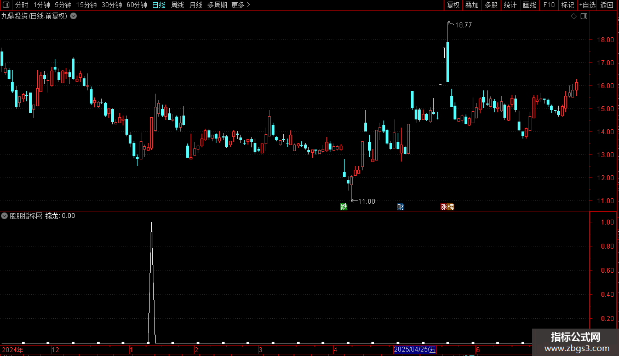Screen dimensions: 619x356
Task: Click the 股朋指标网 indicator name
Action: (26, 216)
